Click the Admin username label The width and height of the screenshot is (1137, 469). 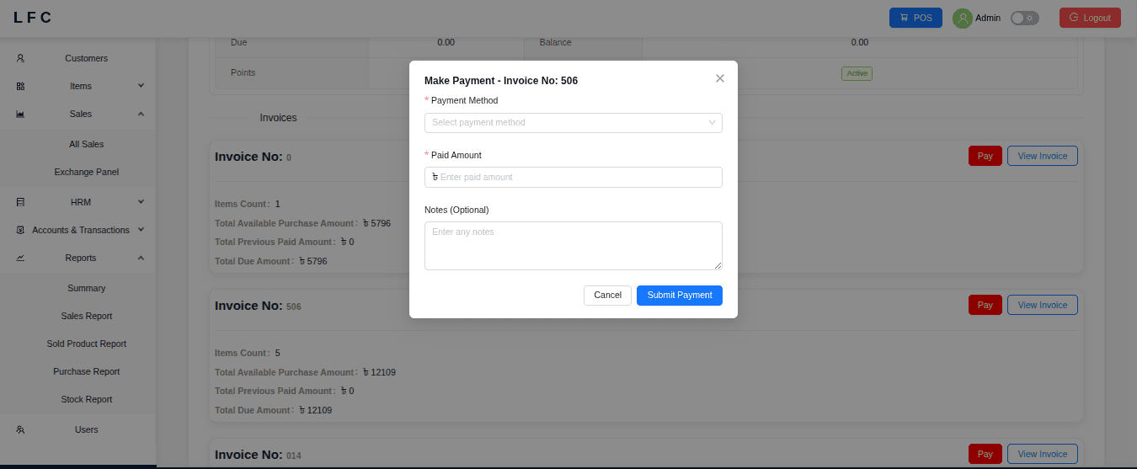point(988,18)
